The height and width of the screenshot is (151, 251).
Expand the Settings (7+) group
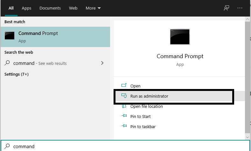pyautogui.click(x=17, y=74)
